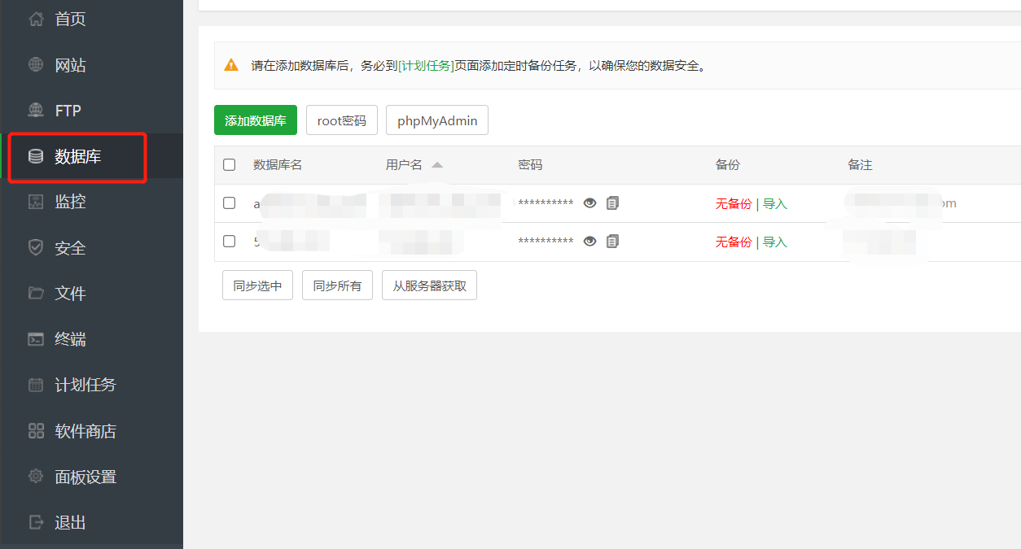Open the 安全 security section

69,247
